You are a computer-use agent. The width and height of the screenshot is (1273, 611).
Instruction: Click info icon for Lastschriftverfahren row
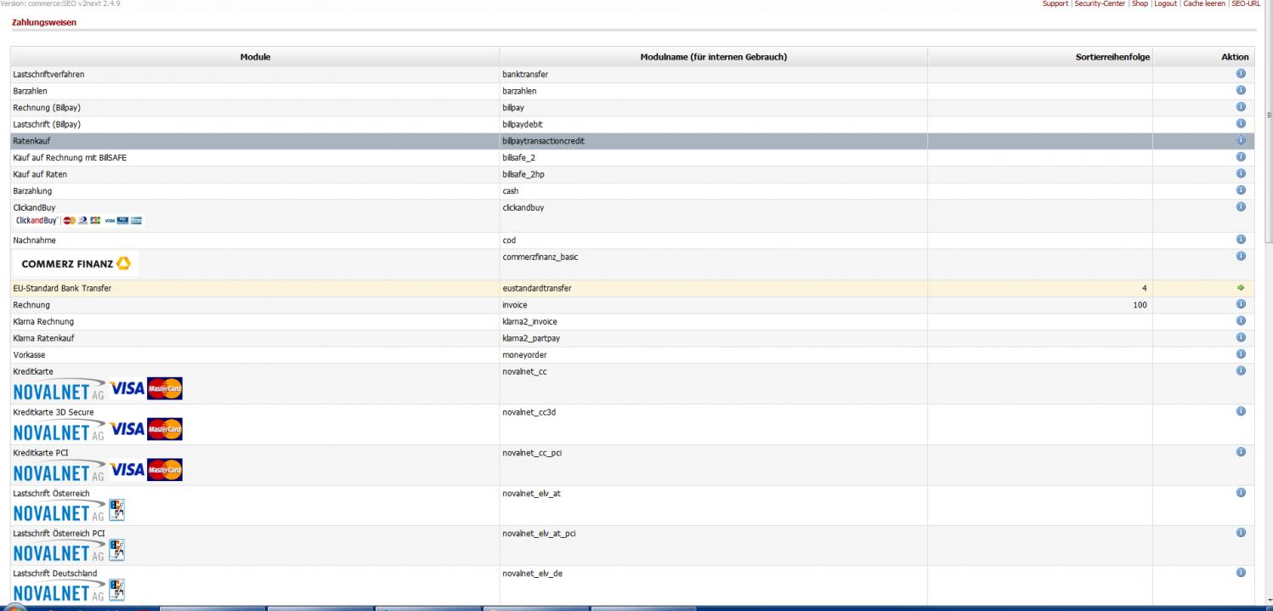(1240, 74)
